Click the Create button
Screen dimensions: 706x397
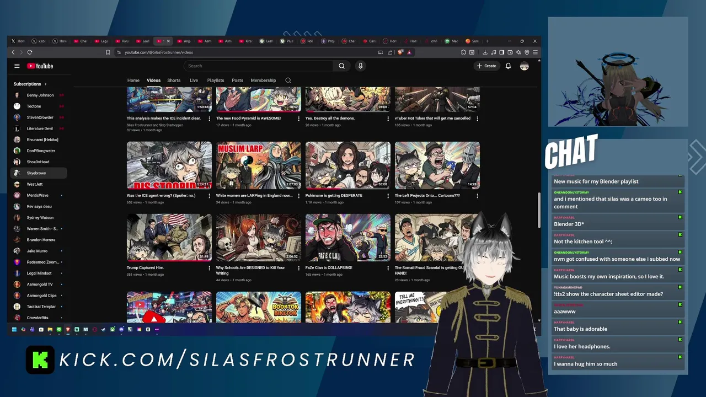(486, 66)
